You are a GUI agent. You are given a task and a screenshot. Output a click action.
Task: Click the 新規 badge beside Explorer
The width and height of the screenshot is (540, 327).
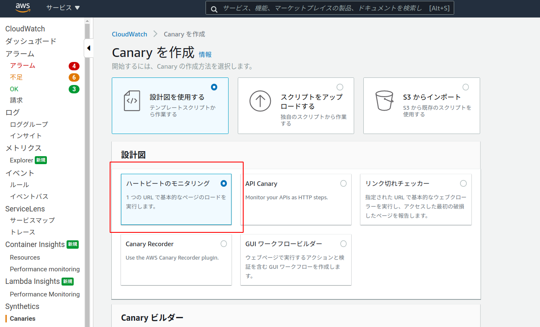pyautogui.click(x=41, y=160)
